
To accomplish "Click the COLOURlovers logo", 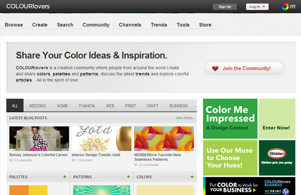I will tap(28, 6).
